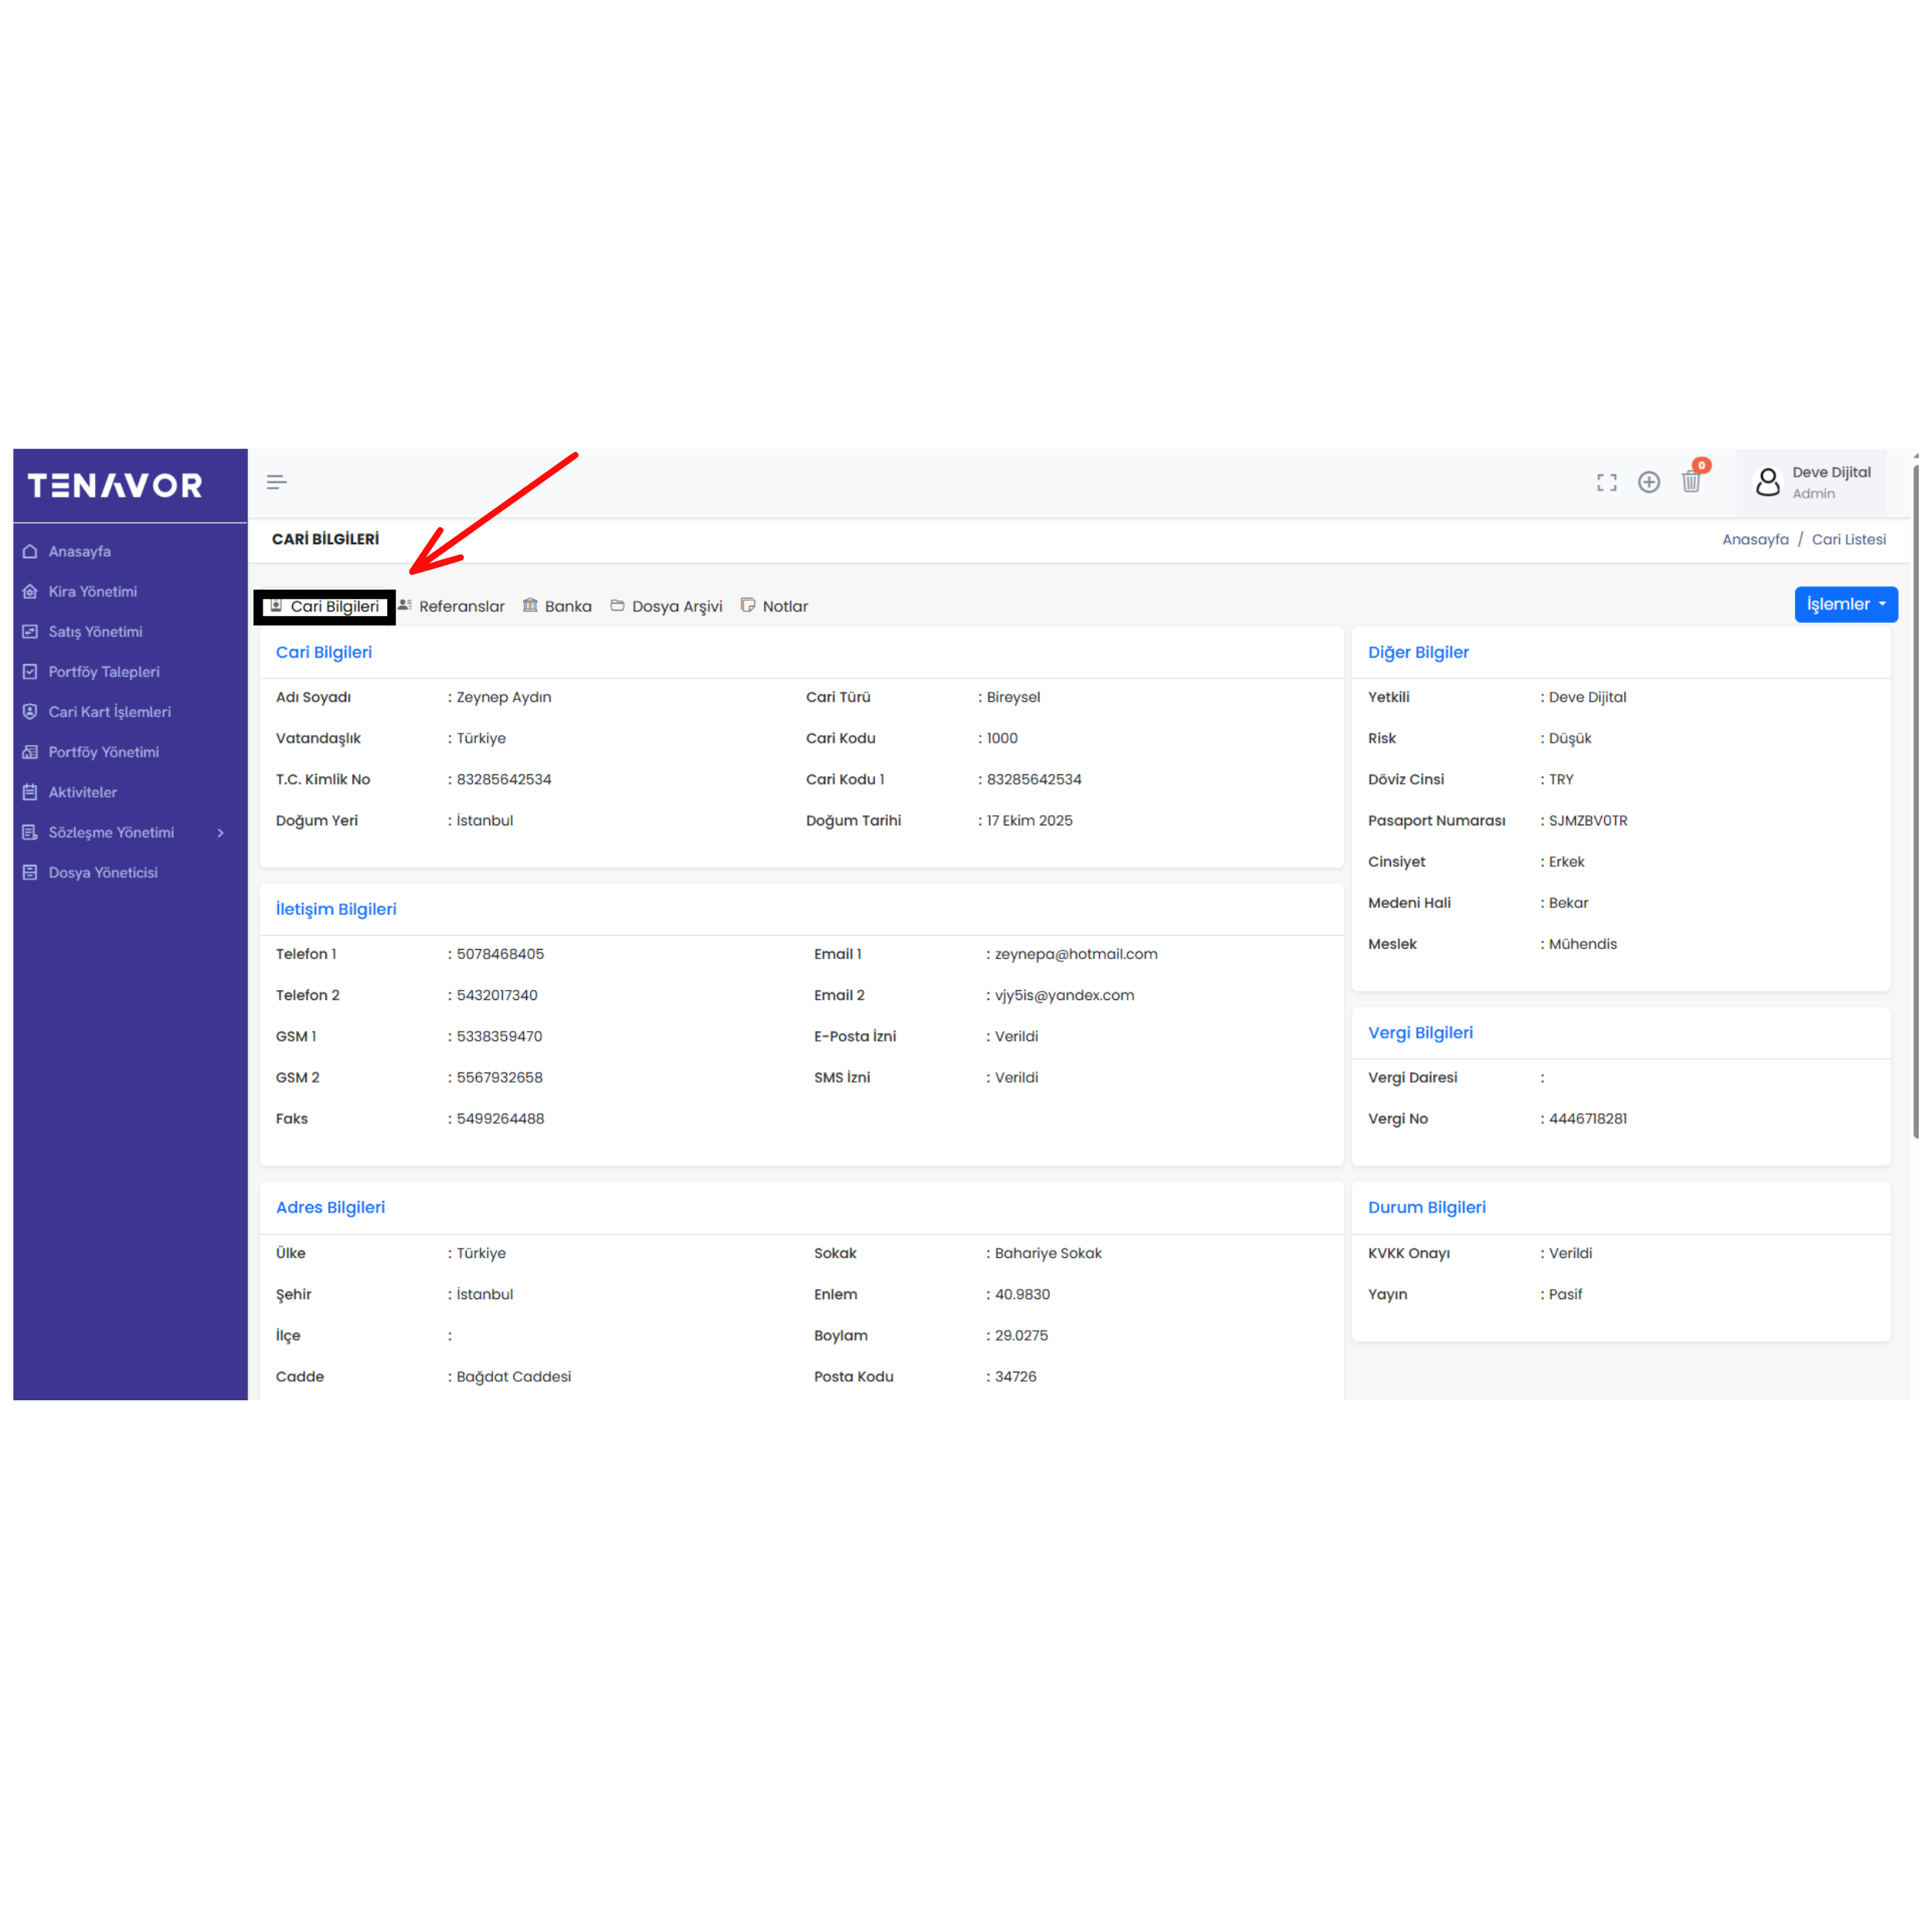Click the Cari Listesi breadcrumb link
This screenshot has height=1932, width=1932.
click(x=1848, y=540)
